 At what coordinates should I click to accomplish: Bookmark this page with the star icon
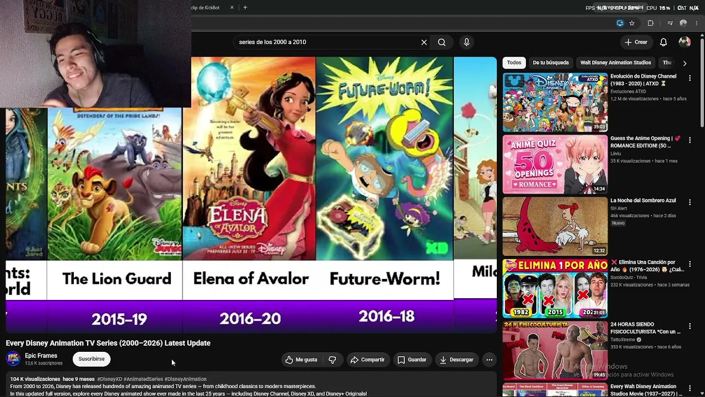(632, 23)
